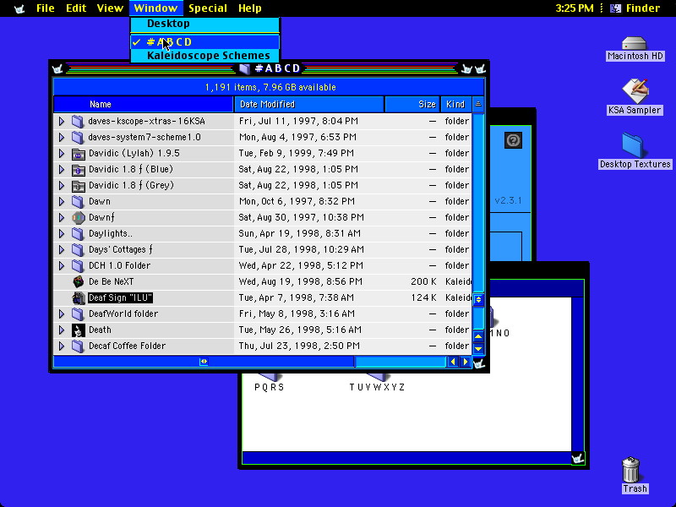This screenshot has width=676, height=507.
Task: Open the Apple menu icon
Action: tap(19, 8)
